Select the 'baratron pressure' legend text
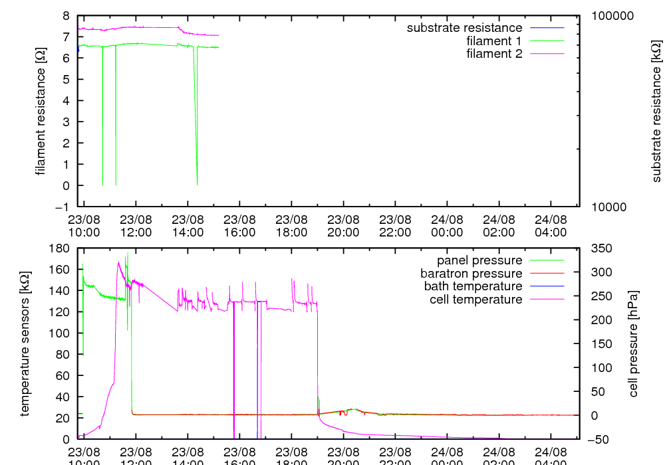The width and height of the screenshot is (665, 465). pyautogui.click(x=471, y=273)
